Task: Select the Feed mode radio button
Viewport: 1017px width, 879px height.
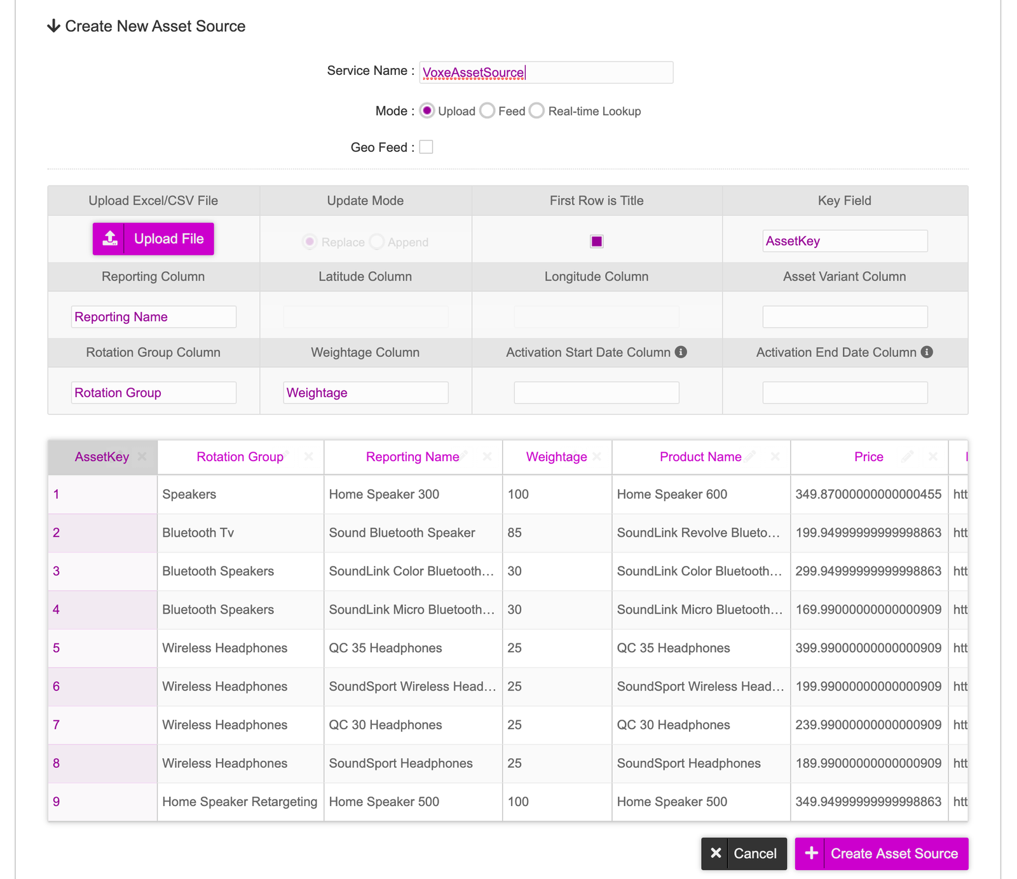Action: (x=488, y=111)
